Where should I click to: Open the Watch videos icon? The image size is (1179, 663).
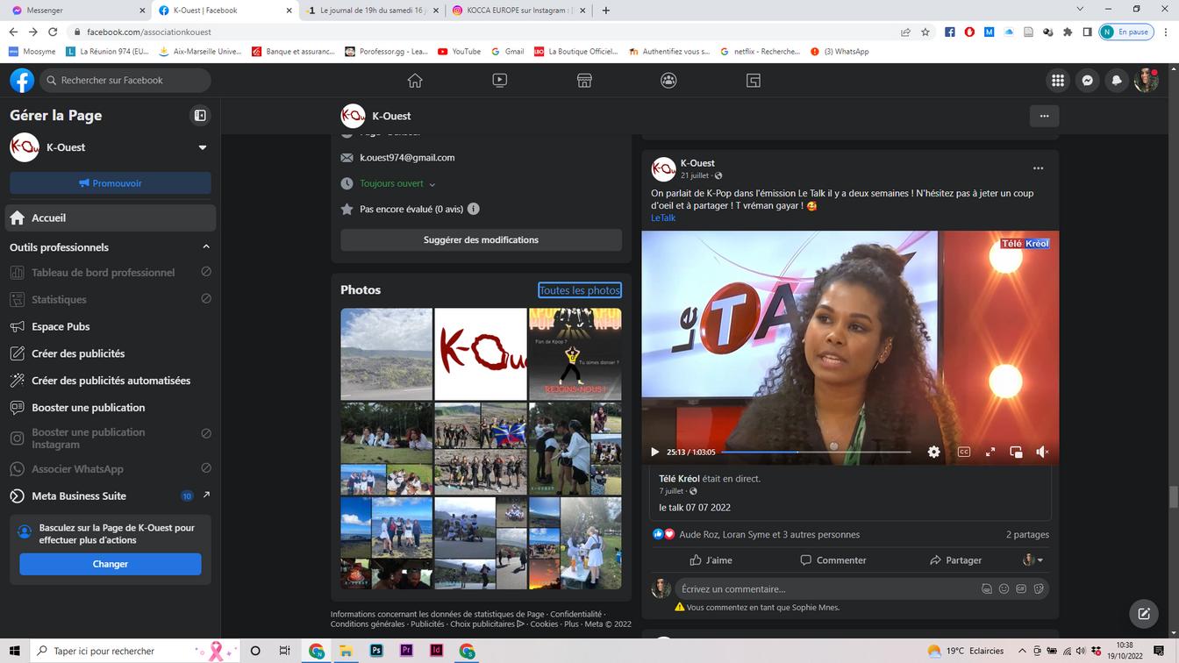click(x=499, y=81)
